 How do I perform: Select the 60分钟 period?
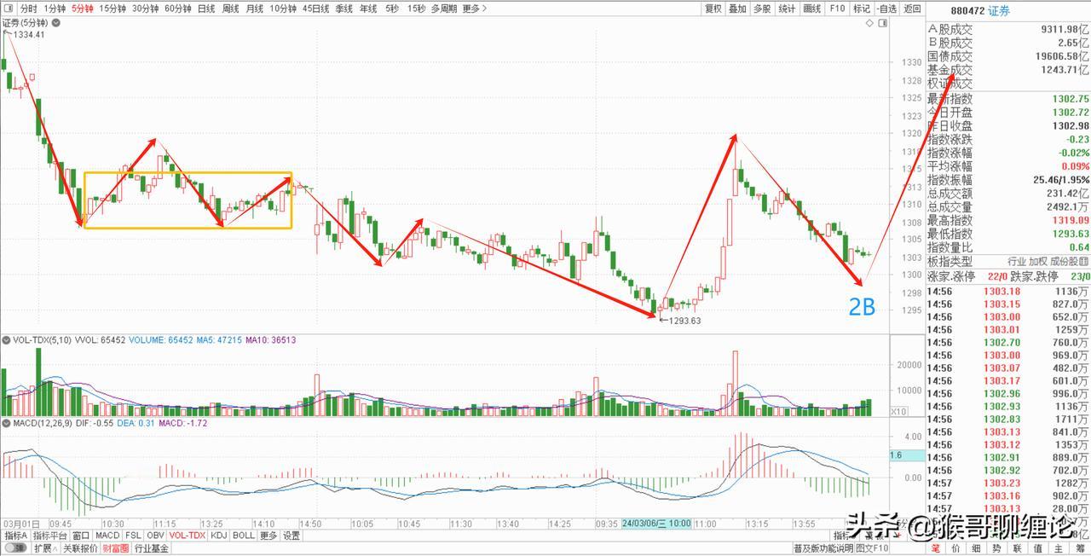tap(178, 9)
